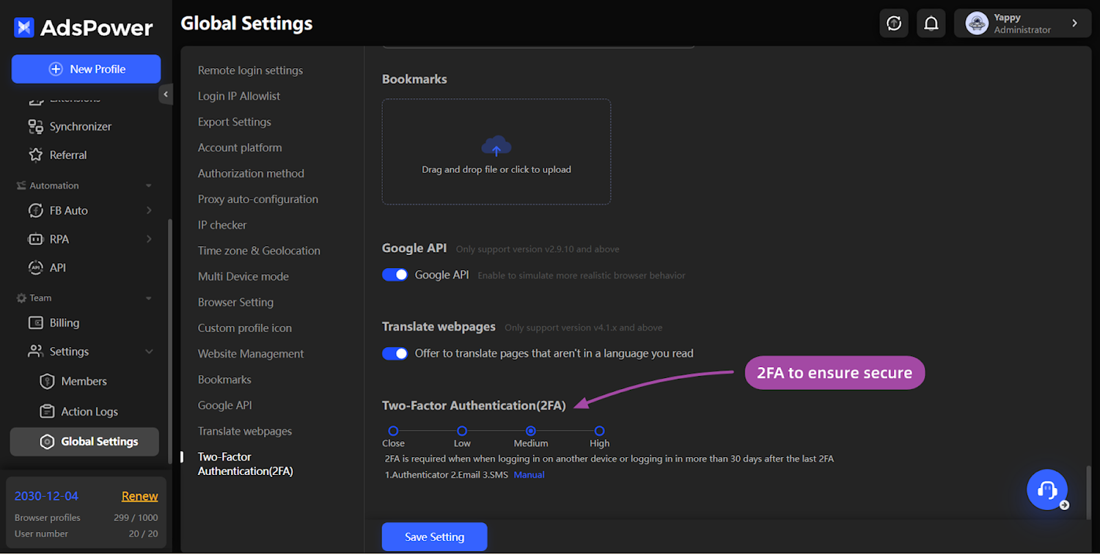Go to Authorization method section
This screenshot has width=1100, height=554.
(x=251, y=173)
